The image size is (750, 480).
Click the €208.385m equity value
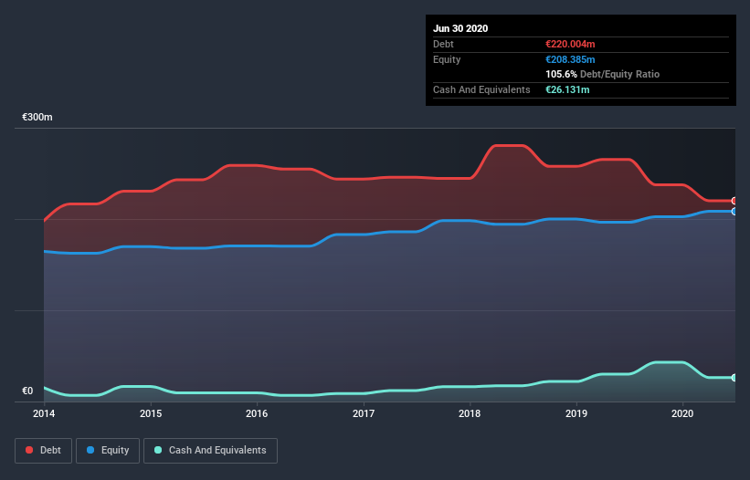[570, 59]
